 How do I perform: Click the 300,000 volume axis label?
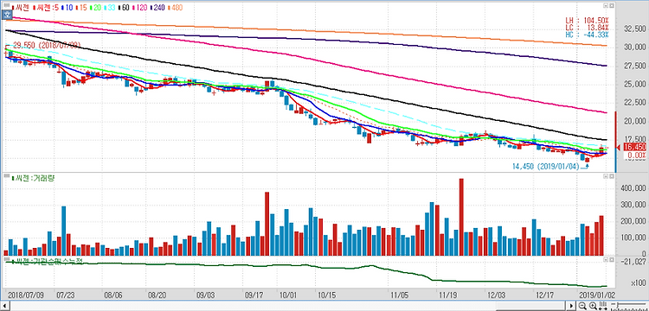[x=633, y=205]
